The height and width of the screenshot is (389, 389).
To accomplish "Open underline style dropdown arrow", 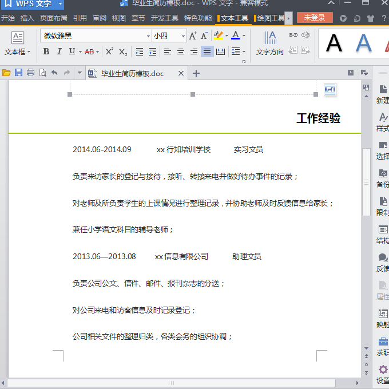I will click(x=80, y=51).
